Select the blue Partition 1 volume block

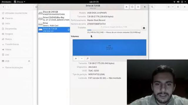110,48
